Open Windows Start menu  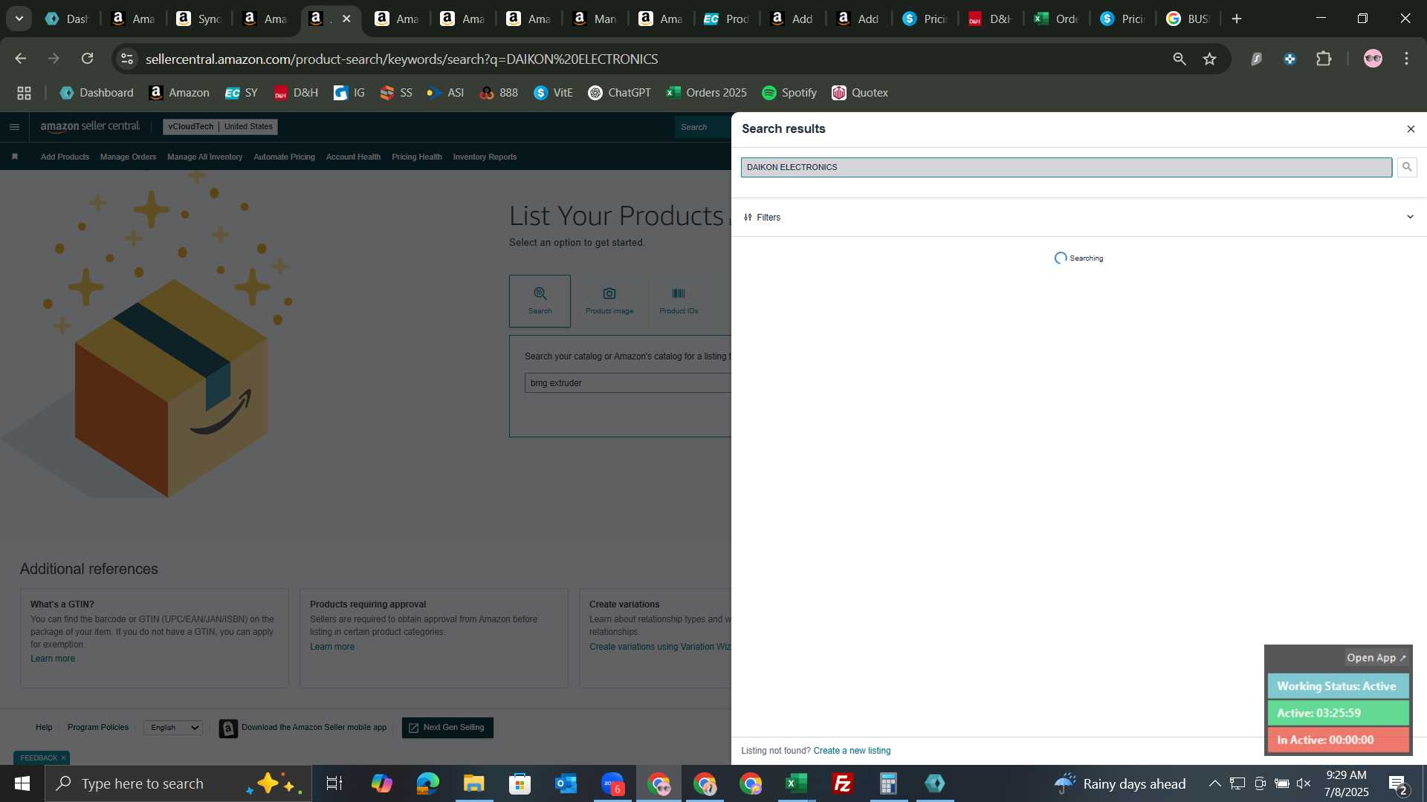[22, 783]
